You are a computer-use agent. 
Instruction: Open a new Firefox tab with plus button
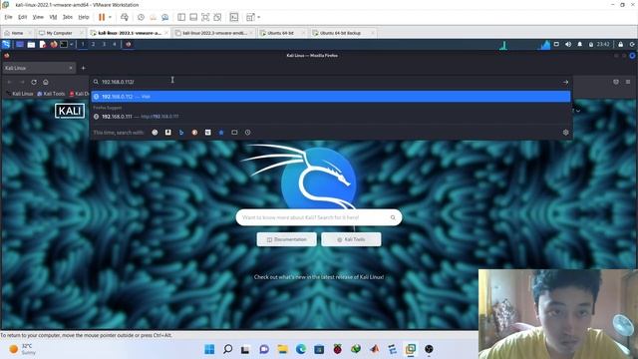click(x=84, y=68)
